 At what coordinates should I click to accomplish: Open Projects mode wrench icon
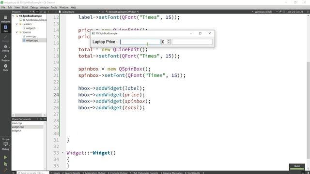tap(5, 58)
